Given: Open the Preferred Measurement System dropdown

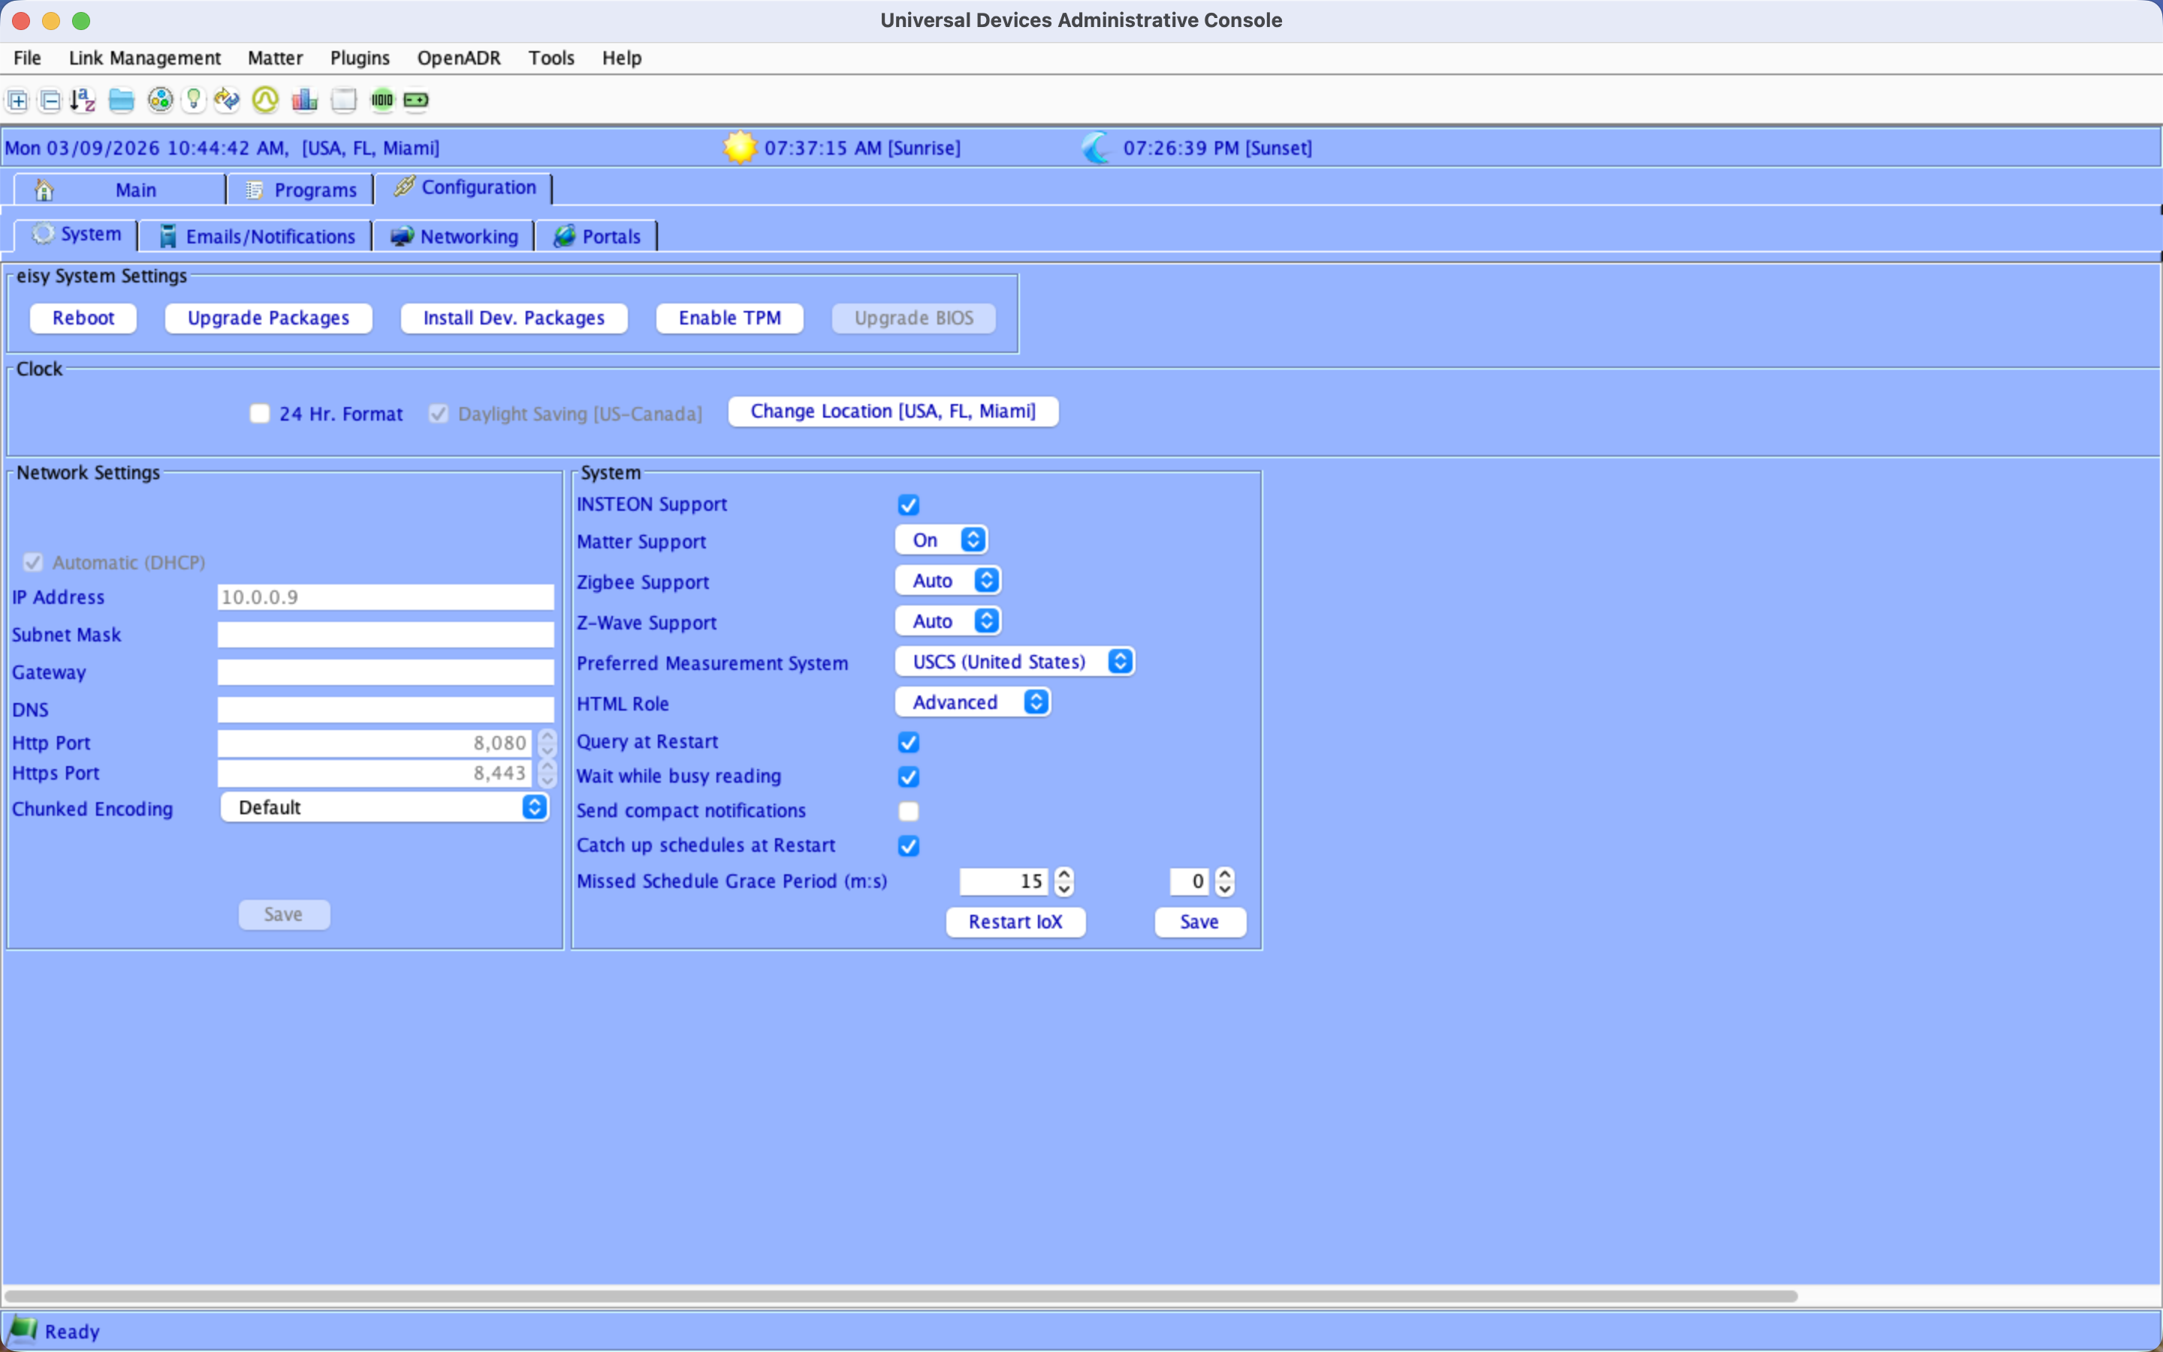Looking at the screenshot, I should [1015, 662].
